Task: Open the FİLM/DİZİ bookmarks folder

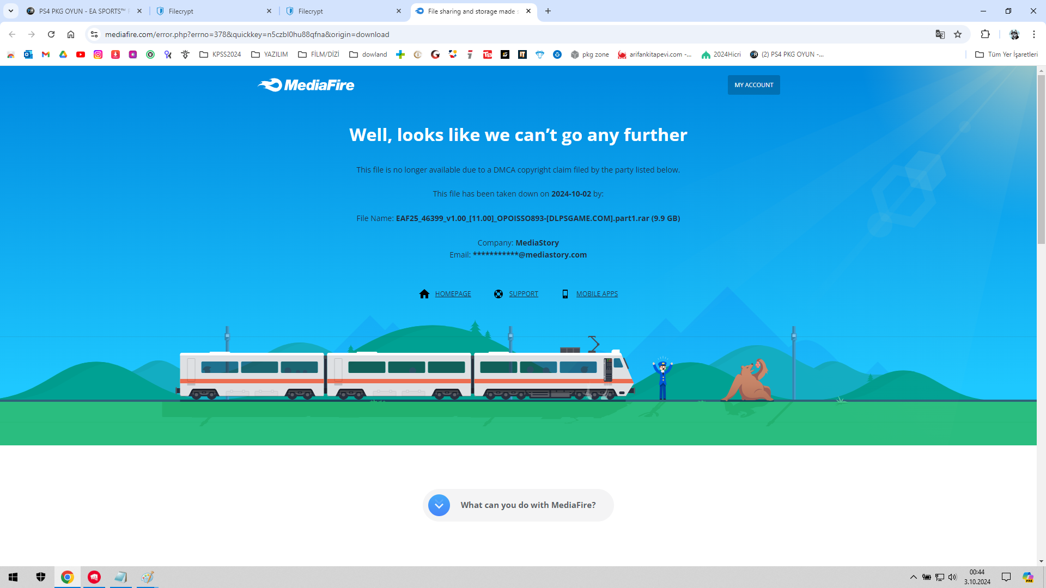Action: point(319,54)
